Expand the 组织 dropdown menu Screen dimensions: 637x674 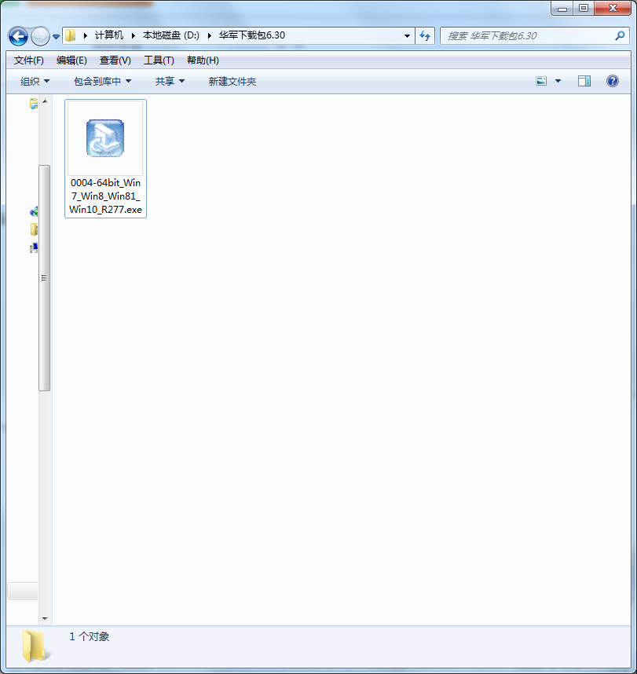pyautogui.click(x=33, y=81)
